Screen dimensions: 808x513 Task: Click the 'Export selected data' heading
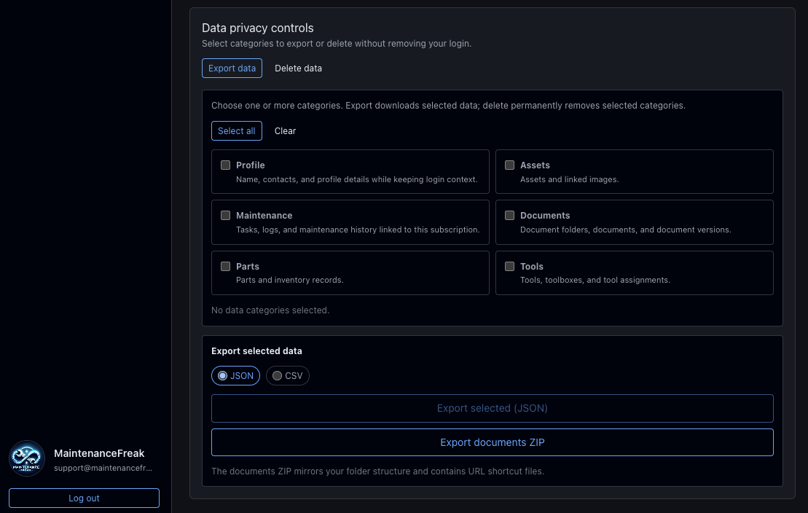pos(256,351)
